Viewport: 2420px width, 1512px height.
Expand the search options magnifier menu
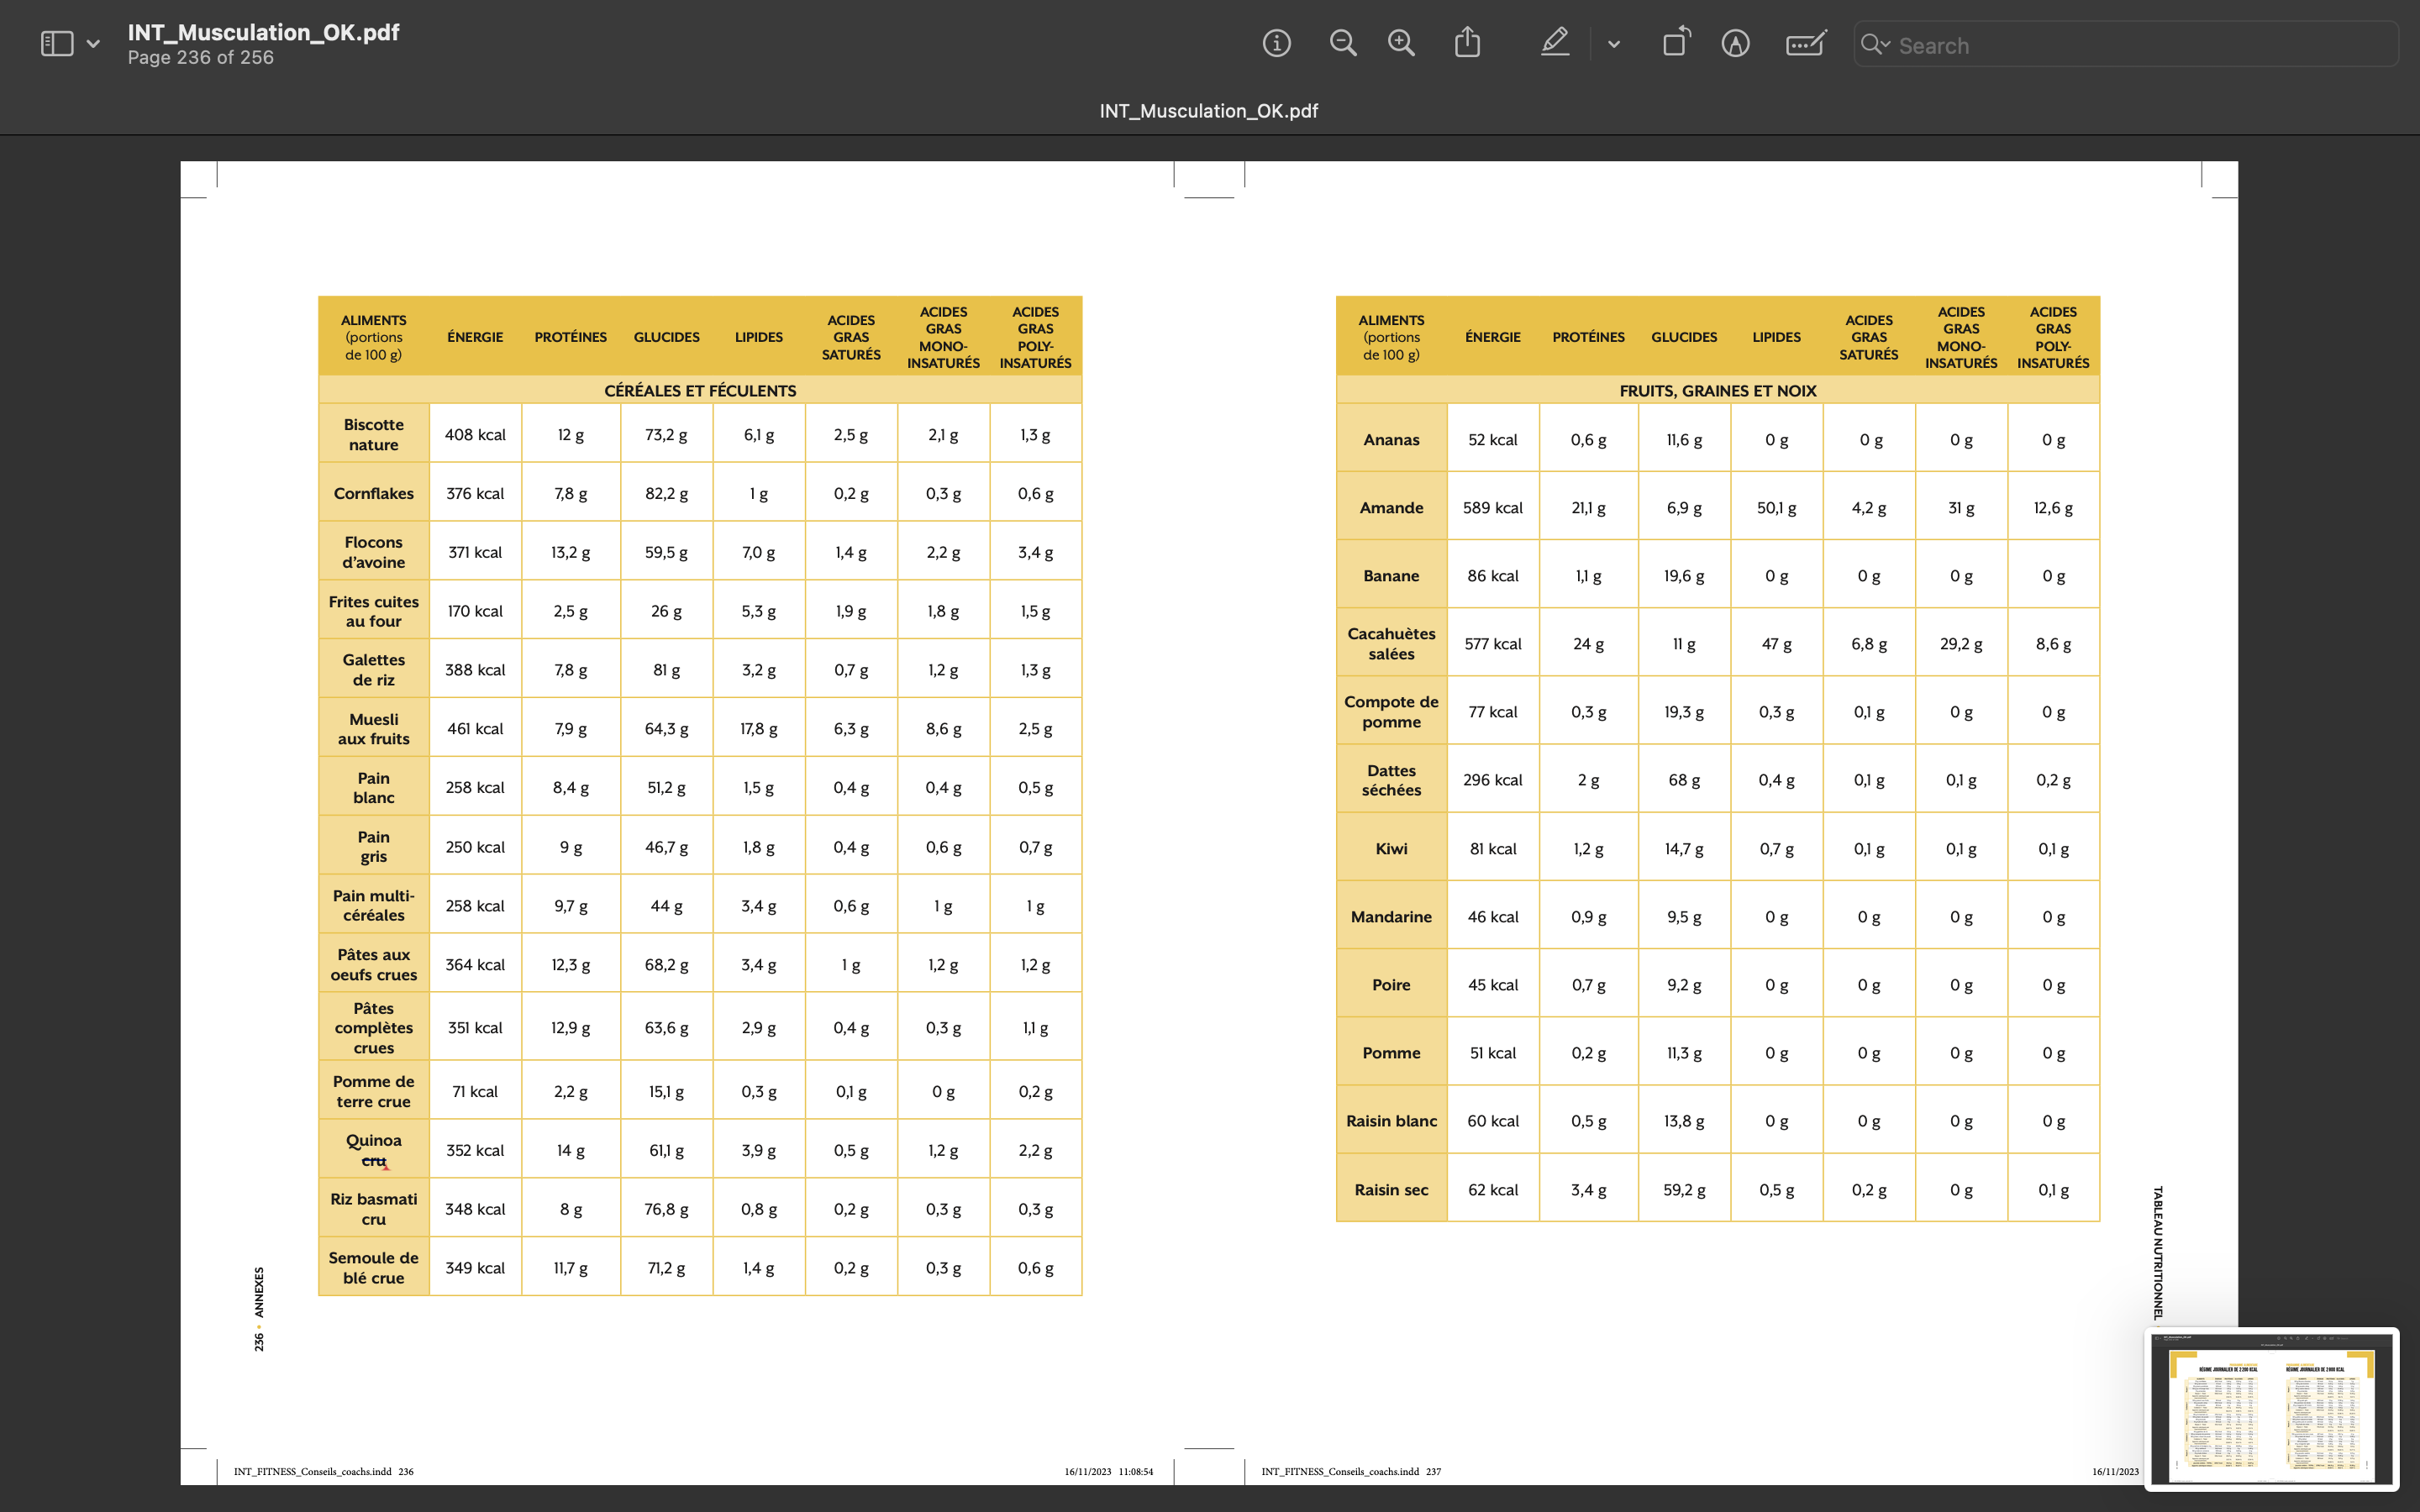point(1874,45)
